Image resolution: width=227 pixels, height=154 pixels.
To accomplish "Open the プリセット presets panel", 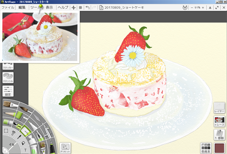I will click(65, 148).
